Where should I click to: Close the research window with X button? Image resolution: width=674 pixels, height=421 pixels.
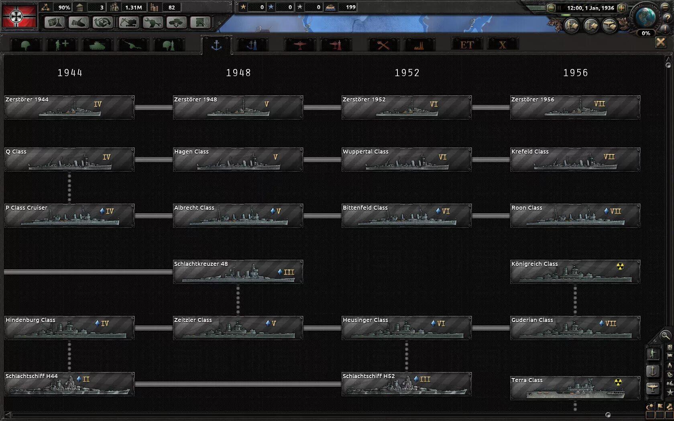tap(660, 42)
